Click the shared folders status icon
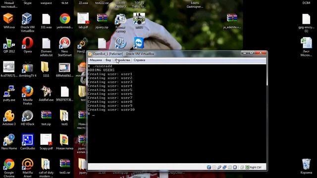The height and width of the screenshot is (178, 317). click(230, 167)
